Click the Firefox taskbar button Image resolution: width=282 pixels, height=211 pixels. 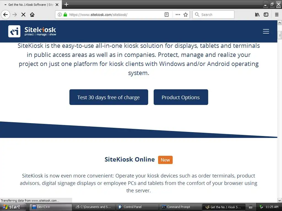point(224,207)
